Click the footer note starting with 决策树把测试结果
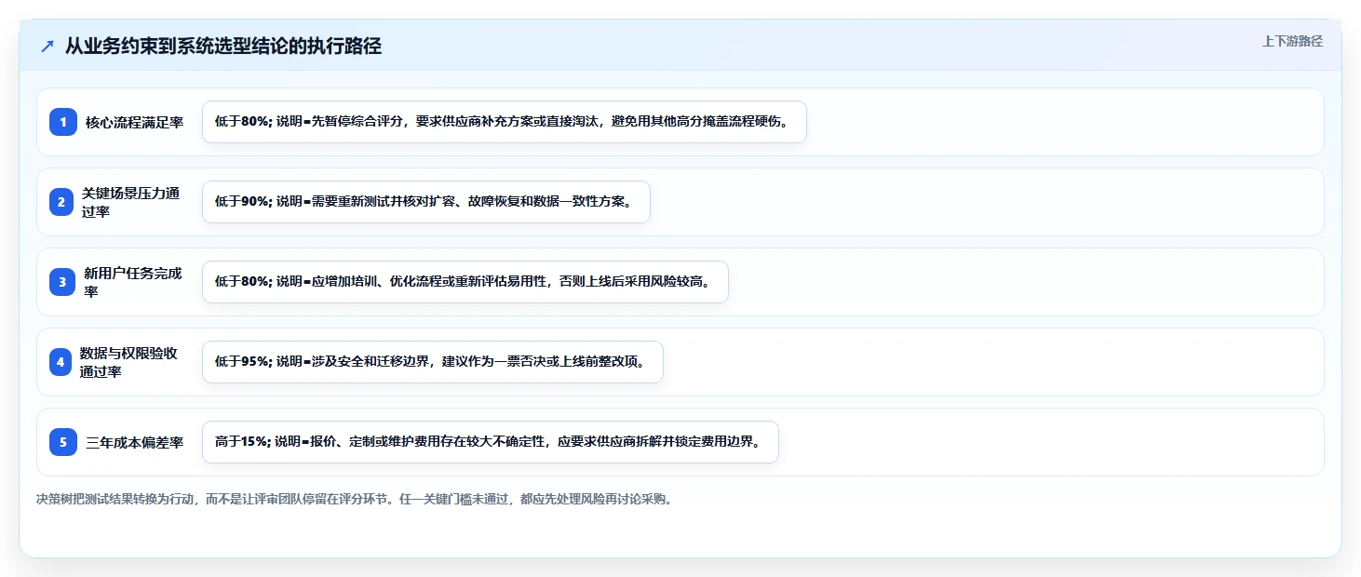The image size is (1361, 577). 354,499
